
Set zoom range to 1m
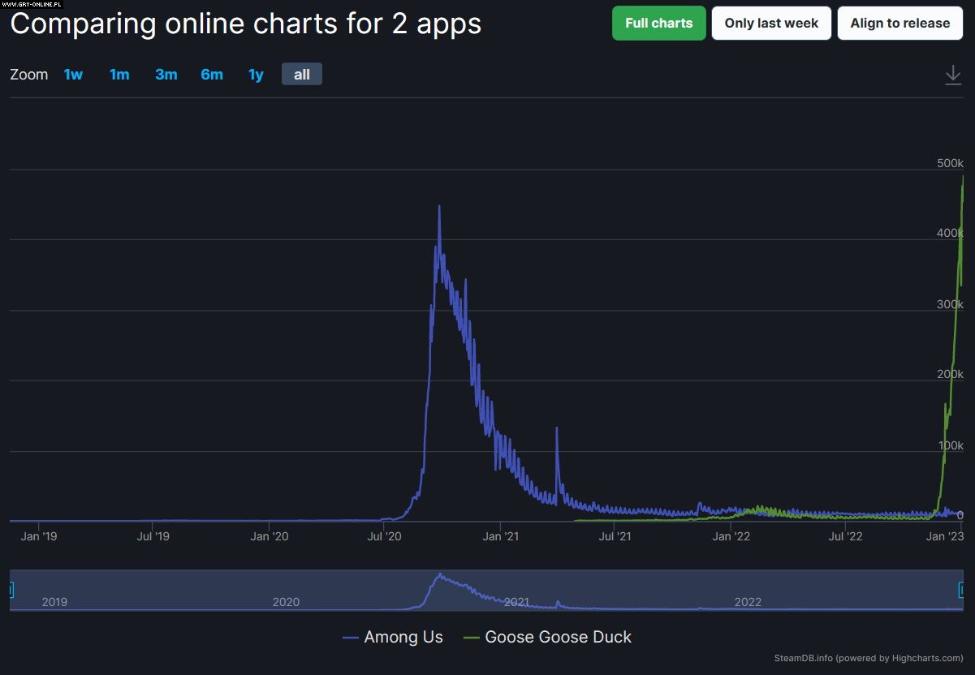pos(119,75)
